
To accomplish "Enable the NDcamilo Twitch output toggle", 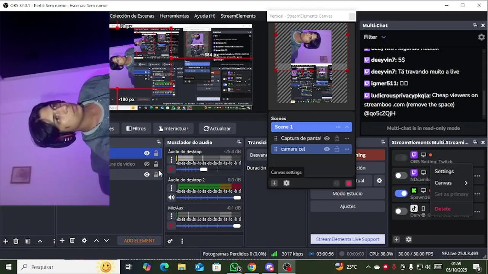I will click(401, 175).
